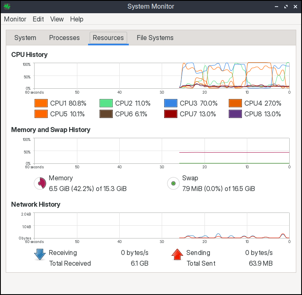Open the Help menu
Viewport: 302px width, 295px height.
[x=77, y=19]
